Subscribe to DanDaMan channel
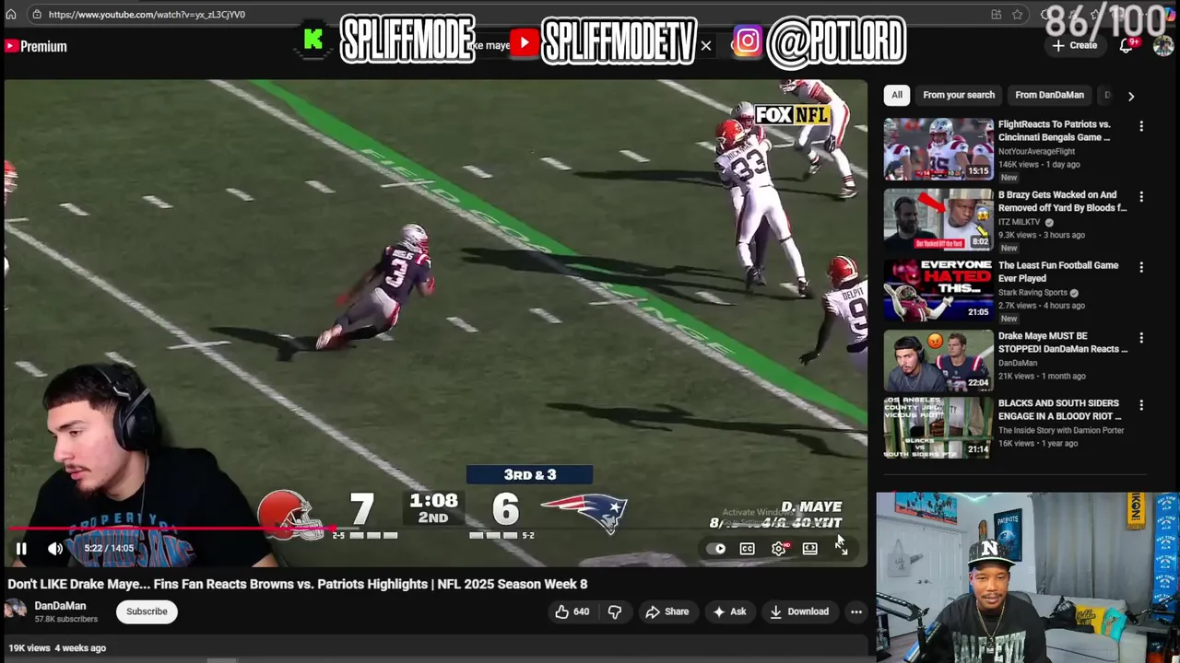 pyautogui.click(x=147, y=611)
